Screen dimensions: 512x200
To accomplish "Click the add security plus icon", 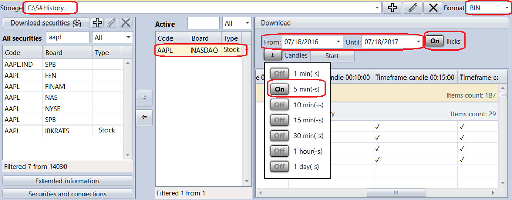I will click(x=97, y=23).
